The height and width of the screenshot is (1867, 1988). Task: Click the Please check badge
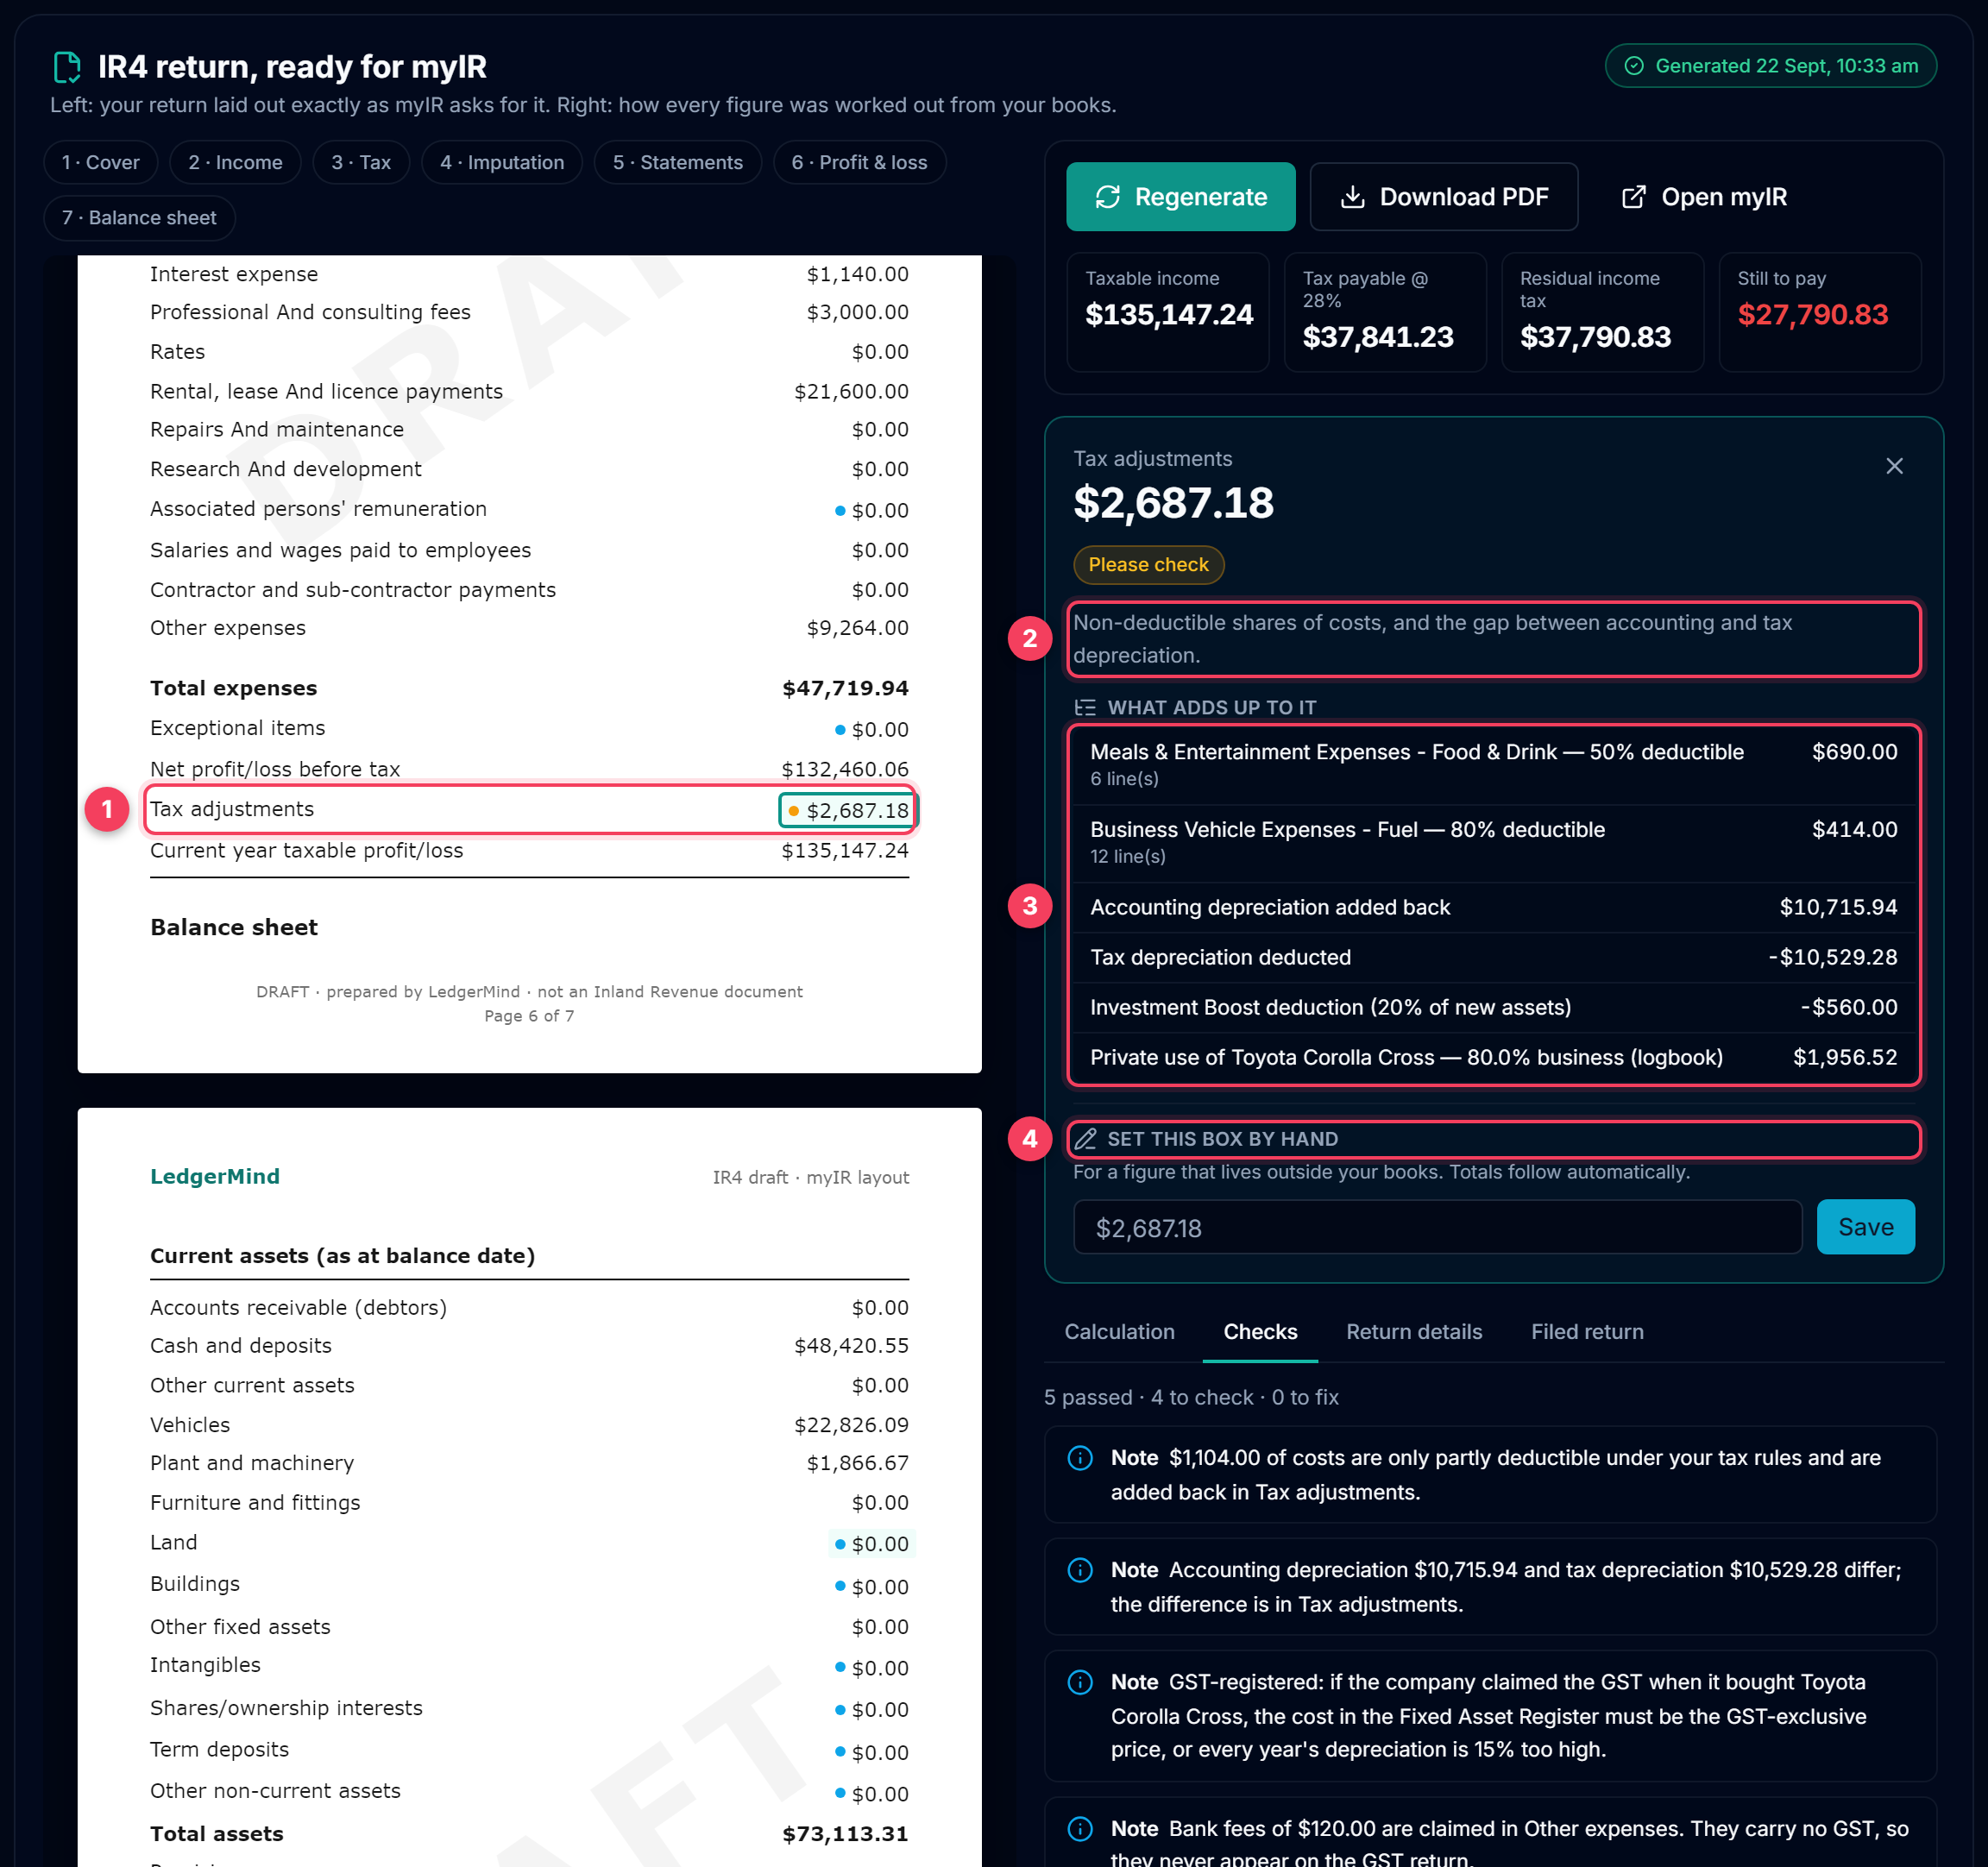tap(1148, 565)
